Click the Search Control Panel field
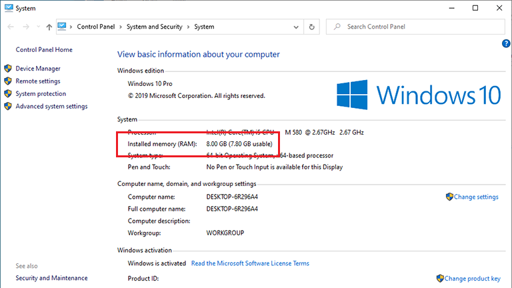The width and height of the screenshot is (512, 288). point(420,27)
